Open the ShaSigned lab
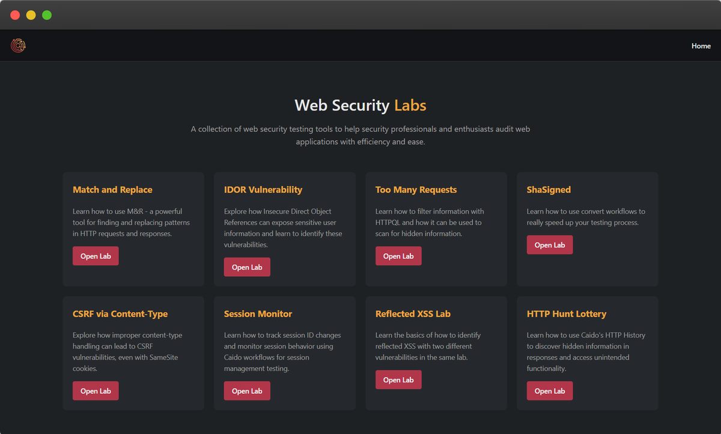The width and height of the screenshot is (721, 434). [550, 245]
